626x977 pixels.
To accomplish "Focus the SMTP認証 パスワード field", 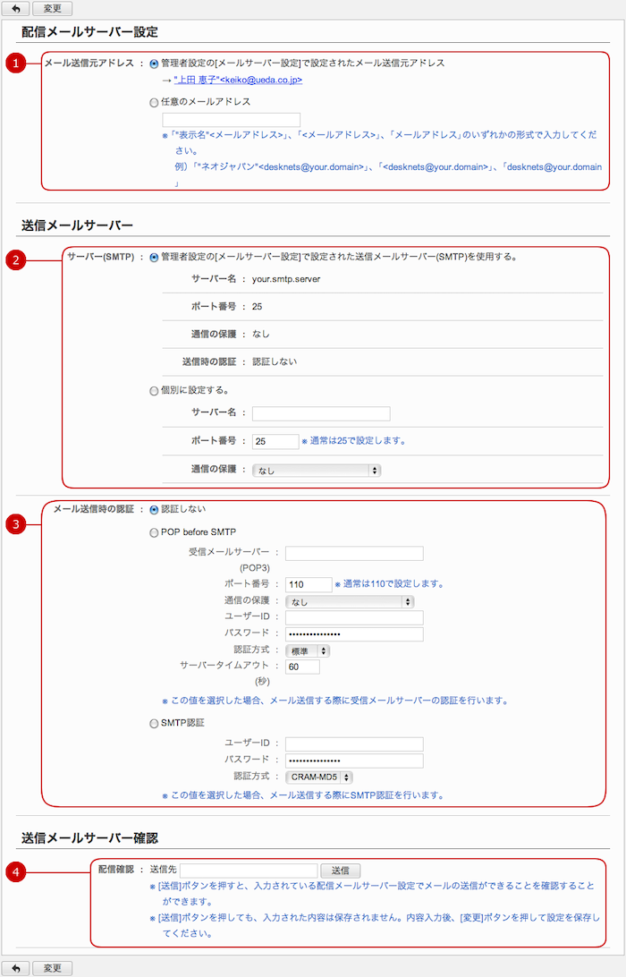I will [354, 760].
